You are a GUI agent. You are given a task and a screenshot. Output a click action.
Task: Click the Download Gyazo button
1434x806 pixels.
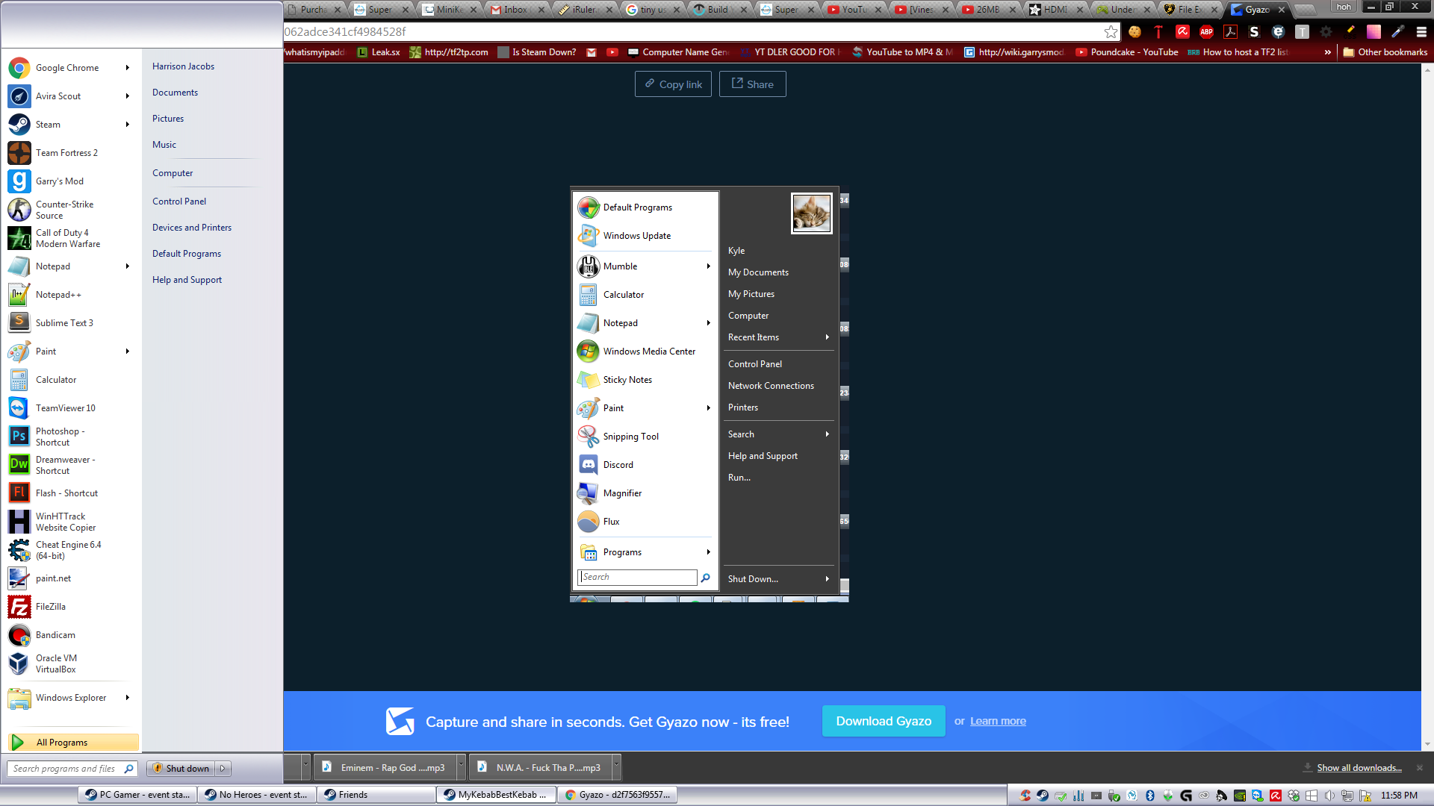(x=884, y=721)
